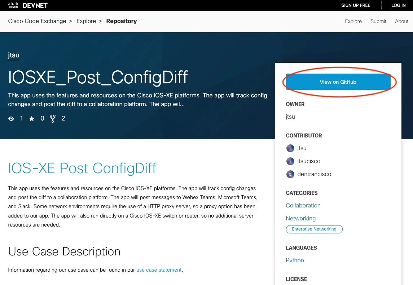Screen dimensions: 413x285
Task: Click the dentrancisco contributor avatar
Action: click(x=290, y=174)
